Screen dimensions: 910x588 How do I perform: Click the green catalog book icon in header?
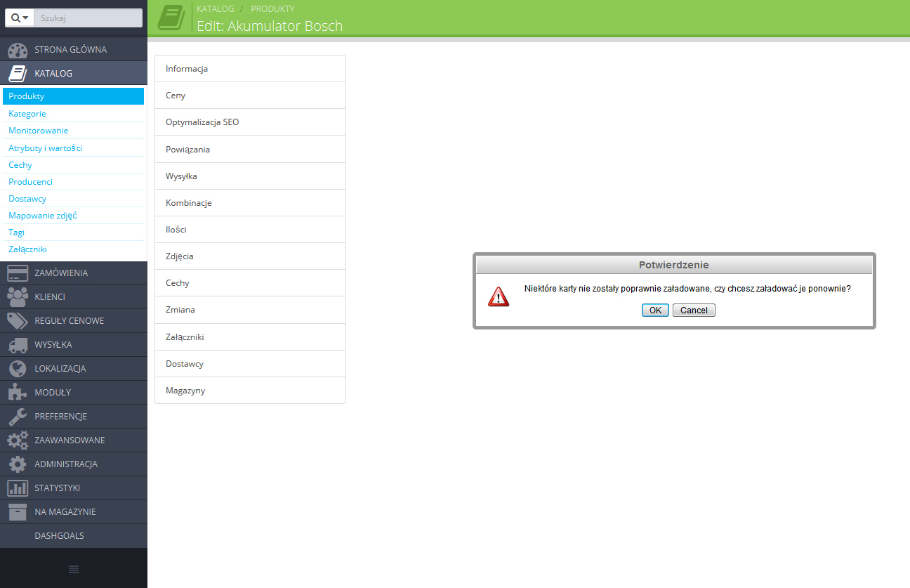tap(171, 18)
